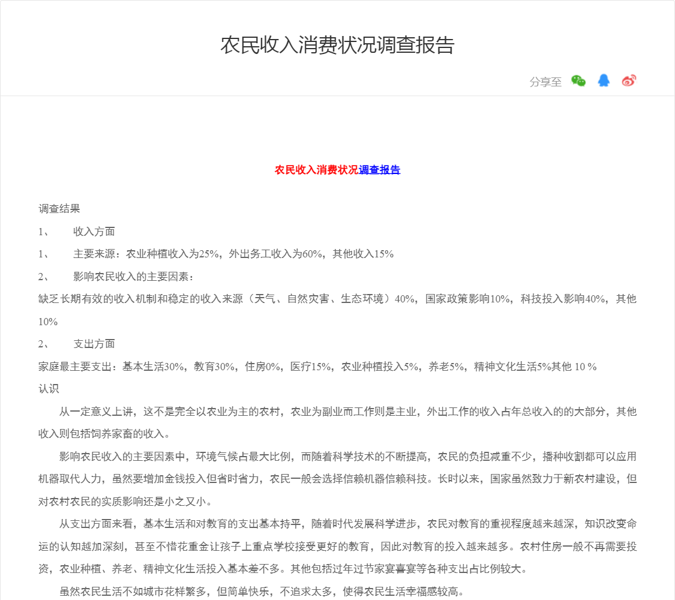The width and height of the screenshot is (675, 600).
Task: Click the line starting 资,农业种植、养老
Action: pyautogui.click(x=283, y=569)
